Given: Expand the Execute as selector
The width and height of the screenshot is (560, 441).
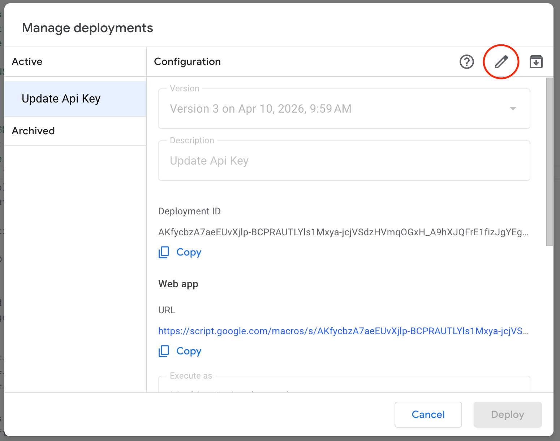Looking at the screenshot, I should point(343,386).
